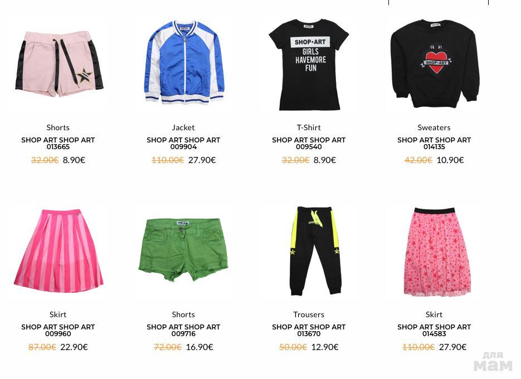Image resolution: width=521 pixels, height=379 pixels.
Task: Click the Trousers category label
Action: click(309, 314)
